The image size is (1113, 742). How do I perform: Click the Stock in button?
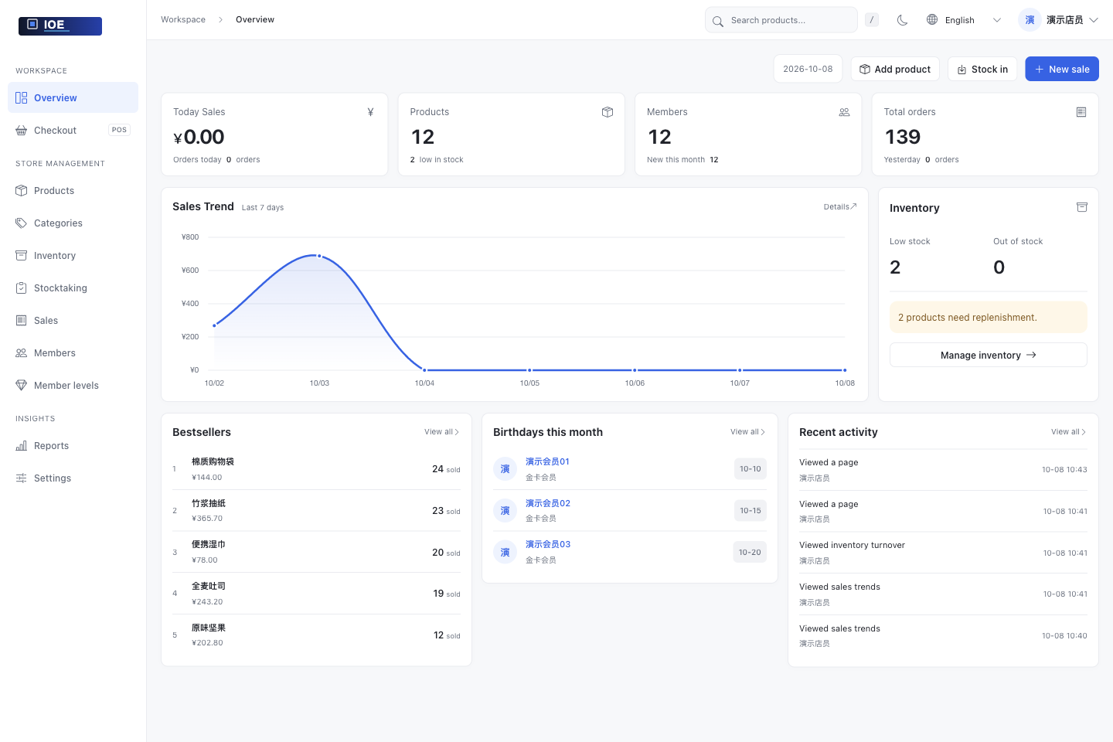[x=982, y=69]
